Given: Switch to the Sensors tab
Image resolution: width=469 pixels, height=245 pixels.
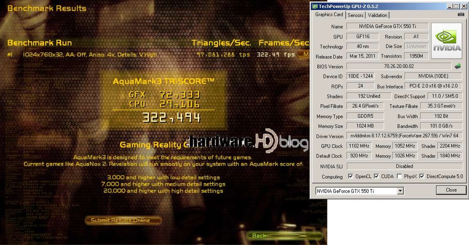Looking at the screenshot, I should click(x=356, y=15).
